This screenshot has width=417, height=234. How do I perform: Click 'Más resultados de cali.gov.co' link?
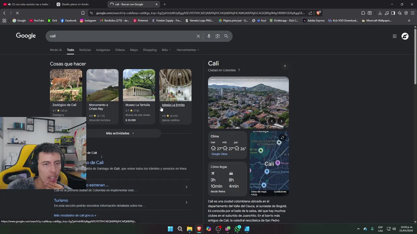(75, 215)
